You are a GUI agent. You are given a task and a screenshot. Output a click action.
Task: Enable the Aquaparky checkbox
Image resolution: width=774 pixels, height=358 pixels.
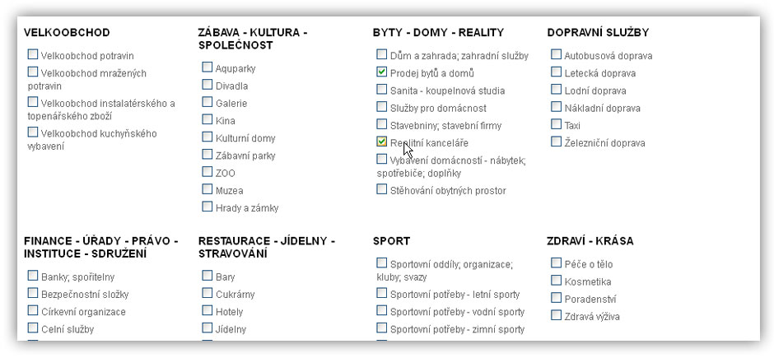(207, 67)
